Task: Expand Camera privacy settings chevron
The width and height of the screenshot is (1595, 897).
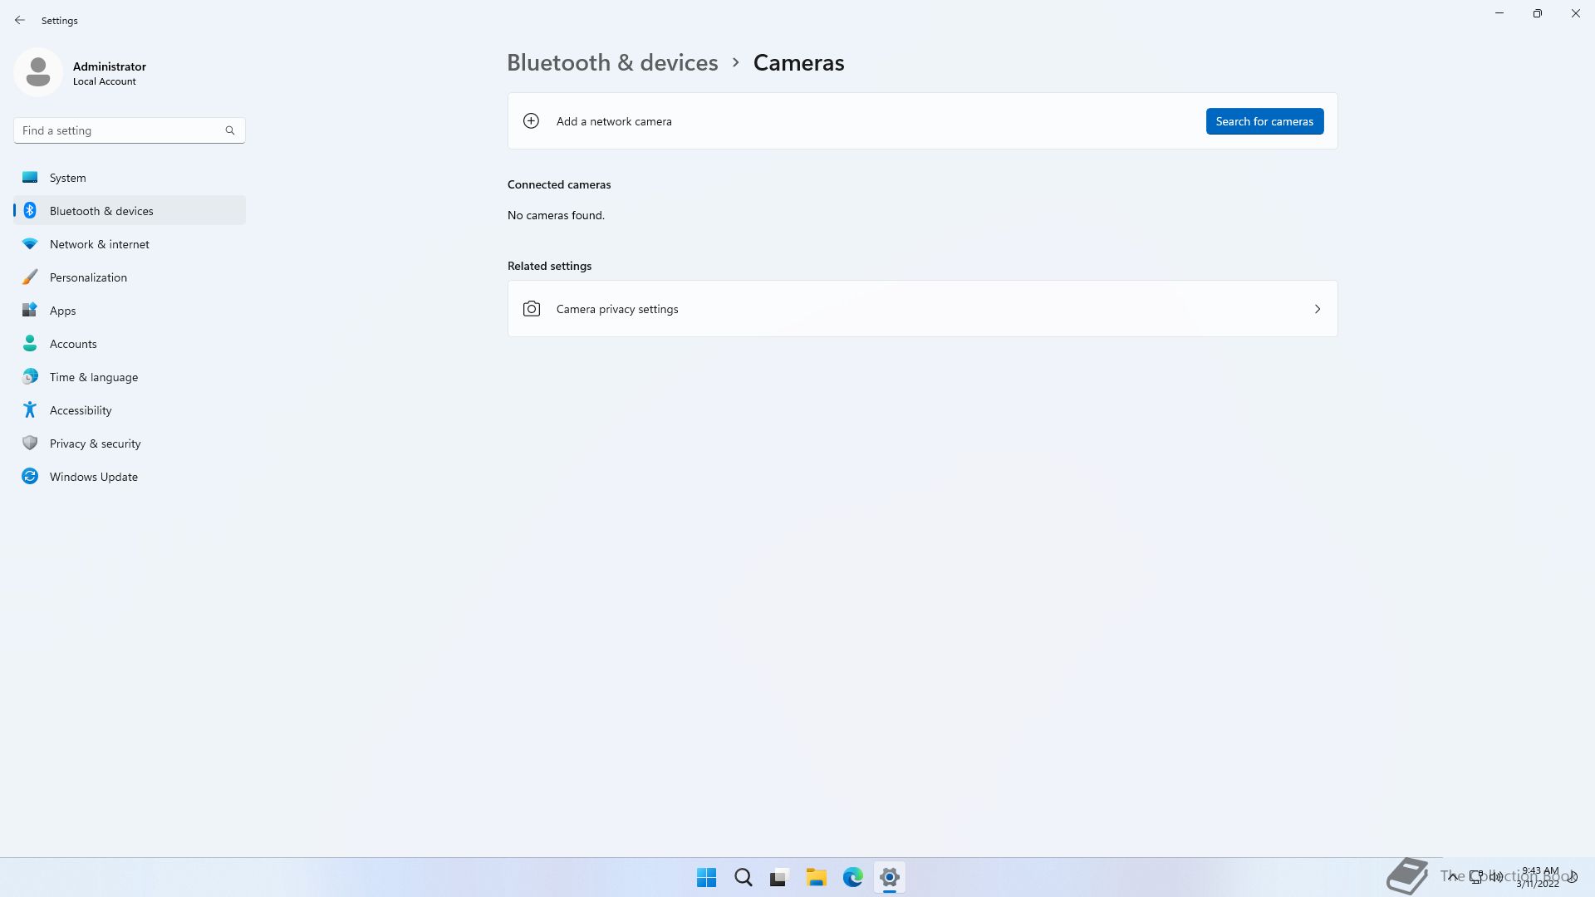Action: pyautogui.click(x=1317, y=309)
